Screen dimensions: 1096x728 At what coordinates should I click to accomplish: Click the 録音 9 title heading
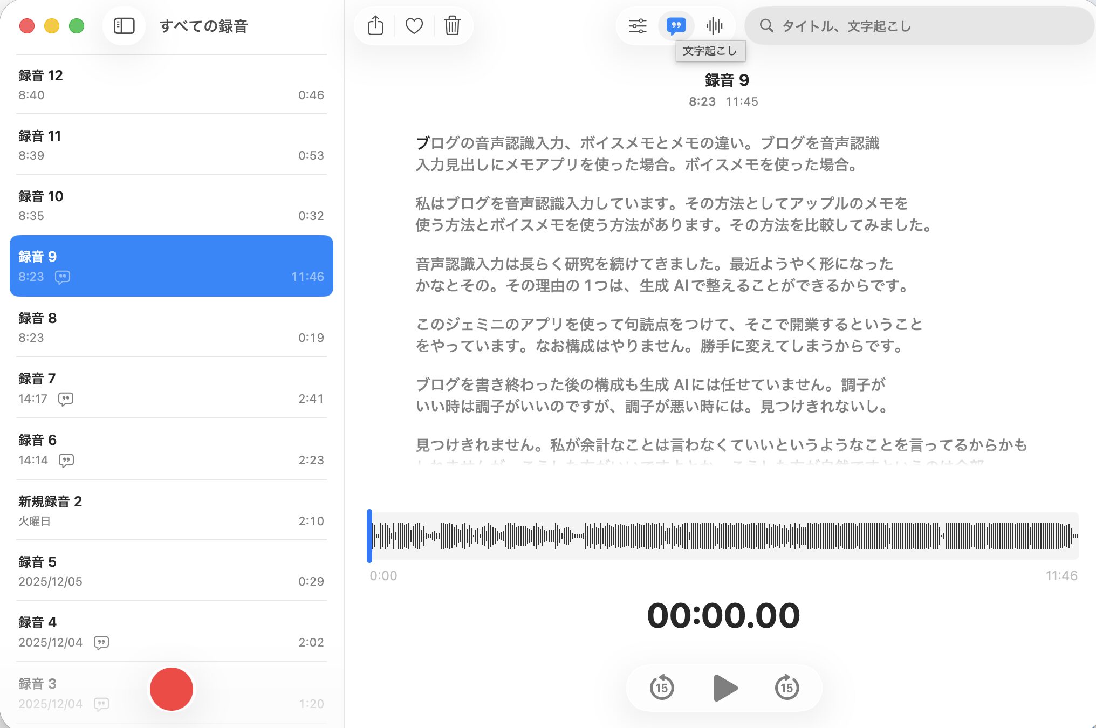coord(727,80)
